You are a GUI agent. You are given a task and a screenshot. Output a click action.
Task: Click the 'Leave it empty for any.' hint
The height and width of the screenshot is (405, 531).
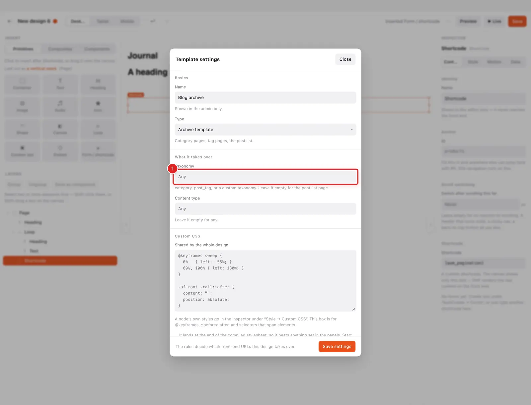[x=196, y=220]
